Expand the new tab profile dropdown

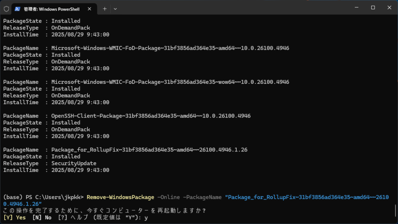(x=115, y=9)
